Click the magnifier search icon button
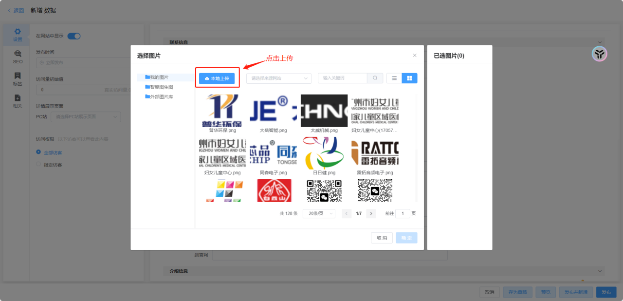 point(375,78)
